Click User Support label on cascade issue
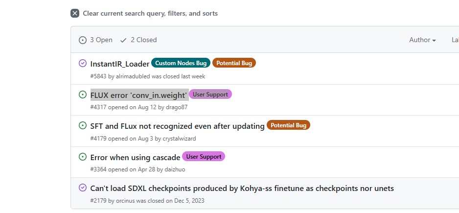Image resolution: width=459 pixels, height=213 pixels. tap(204, 157)
